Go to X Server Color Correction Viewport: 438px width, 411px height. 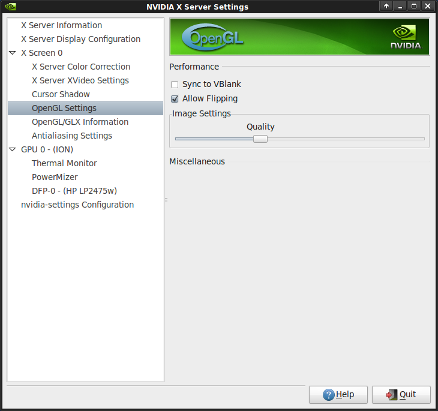81,67
